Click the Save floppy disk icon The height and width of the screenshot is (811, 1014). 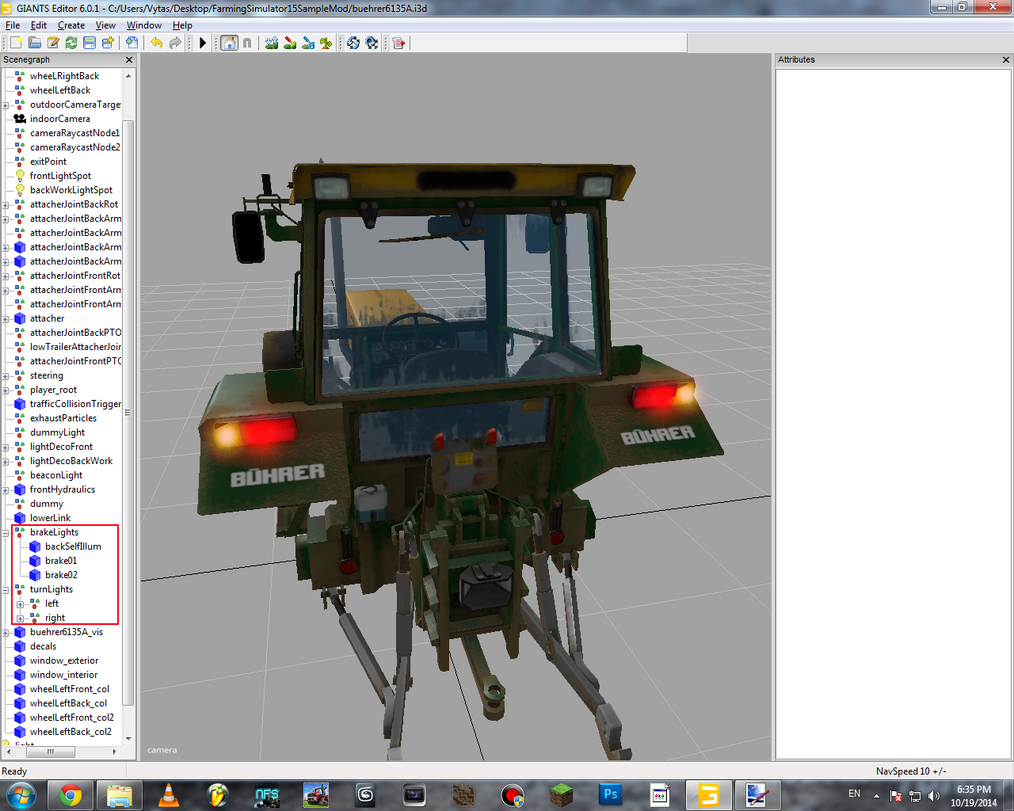point(90,43)
